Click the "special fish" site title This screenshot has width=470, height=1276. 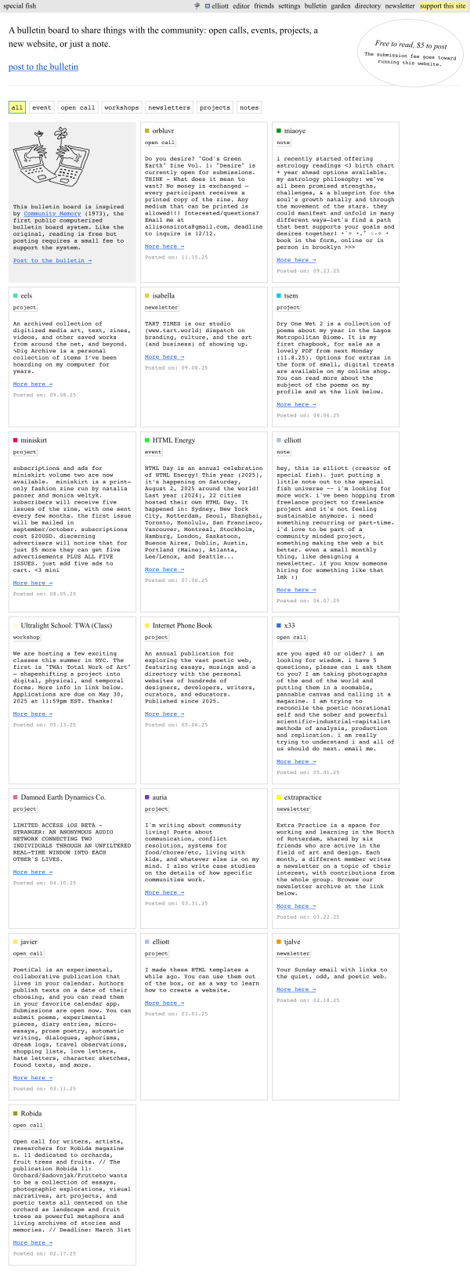pos(20,5)
